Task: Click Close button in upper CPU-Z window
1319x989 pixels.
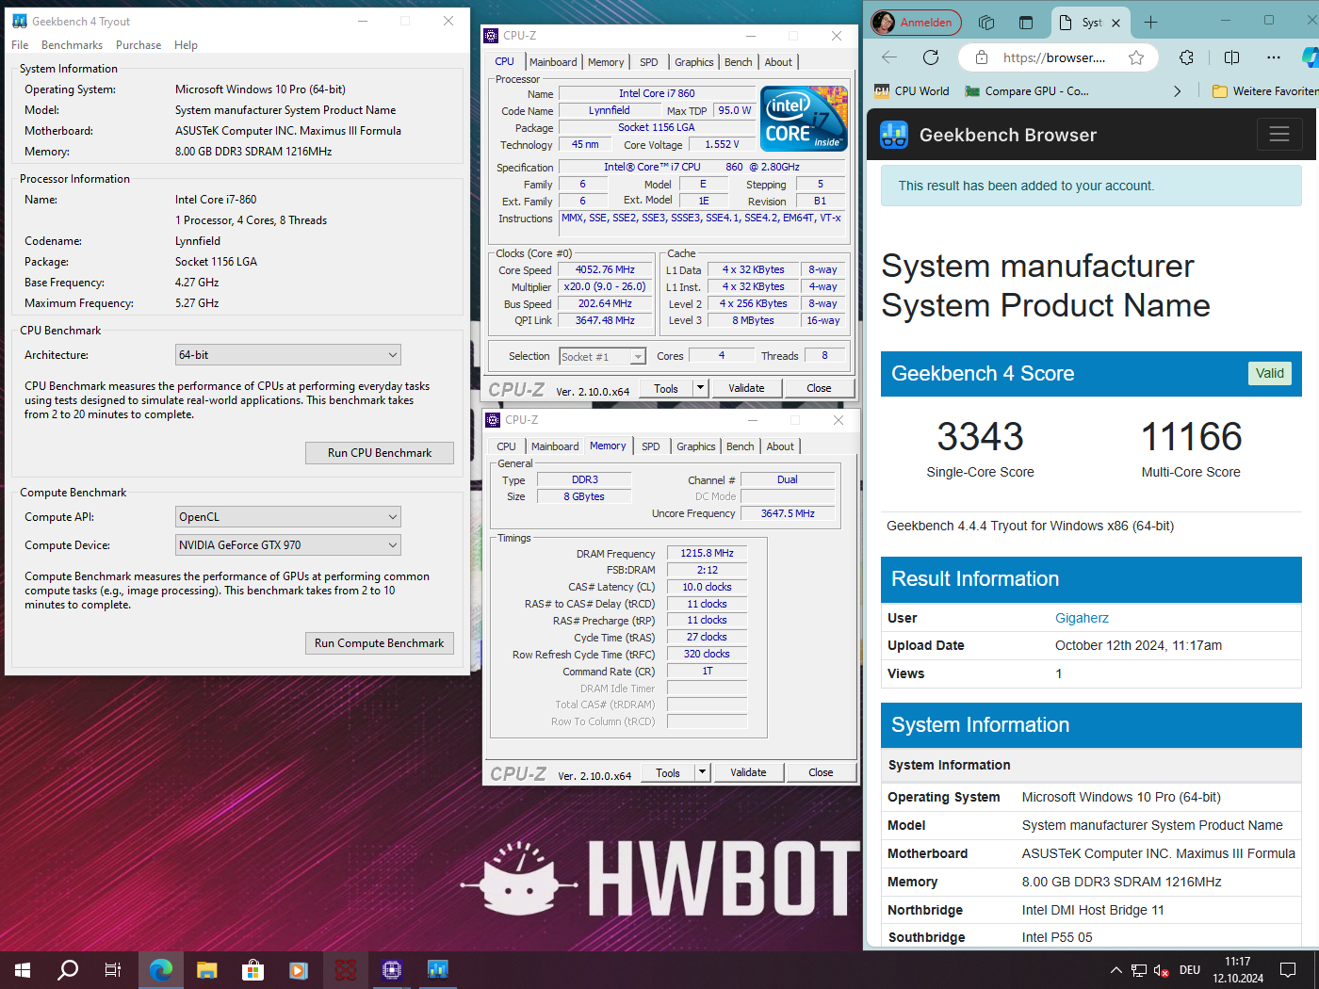Action: [x=819, y=388]
